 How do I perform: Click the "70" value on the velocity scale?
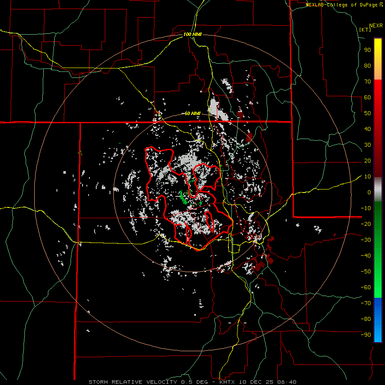pyautogui.click(x=367, y=81)
